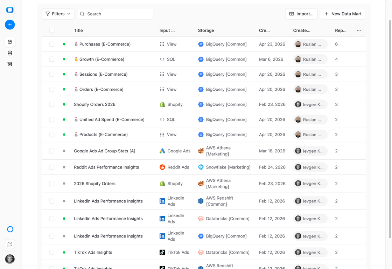Screen dimensions: 392x269
Task: Click Linkedin Ads Performance Insights with Databricks storage
Action: [x=108, y=219]
